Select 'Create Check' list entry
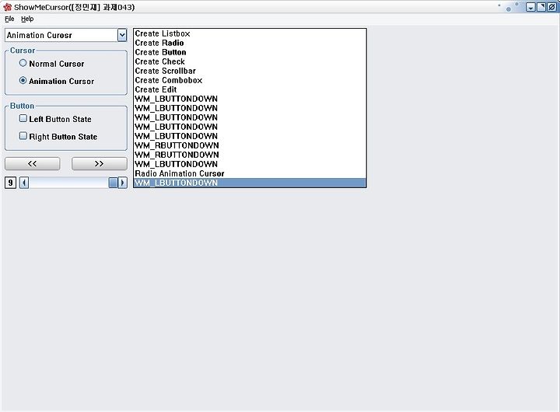The height and width of the screenshot is (412, 560). (x=250, y=61)
